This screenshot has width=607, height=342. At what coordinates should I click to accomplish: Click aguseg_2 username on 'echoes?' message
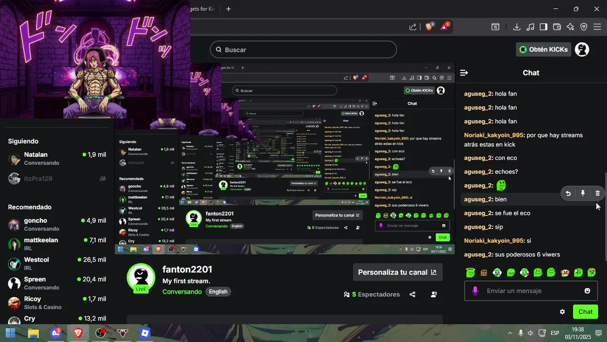point(478,171)
